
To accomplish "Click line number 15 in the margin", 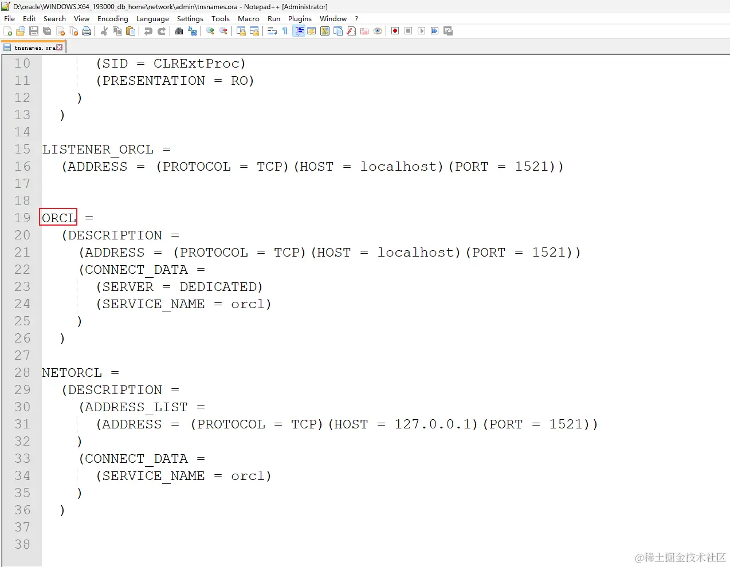I will pos(22,149).
